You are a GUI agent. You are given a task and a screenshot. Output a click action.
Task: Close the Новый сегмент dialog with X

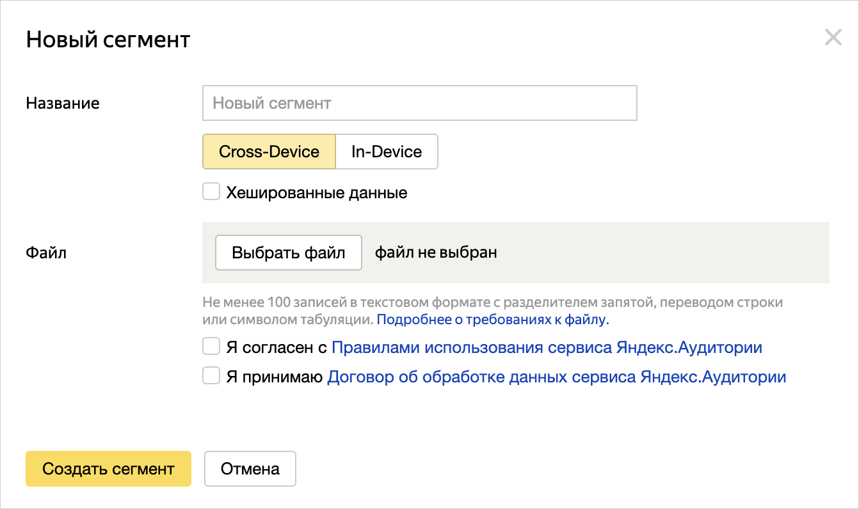[833, 38]
